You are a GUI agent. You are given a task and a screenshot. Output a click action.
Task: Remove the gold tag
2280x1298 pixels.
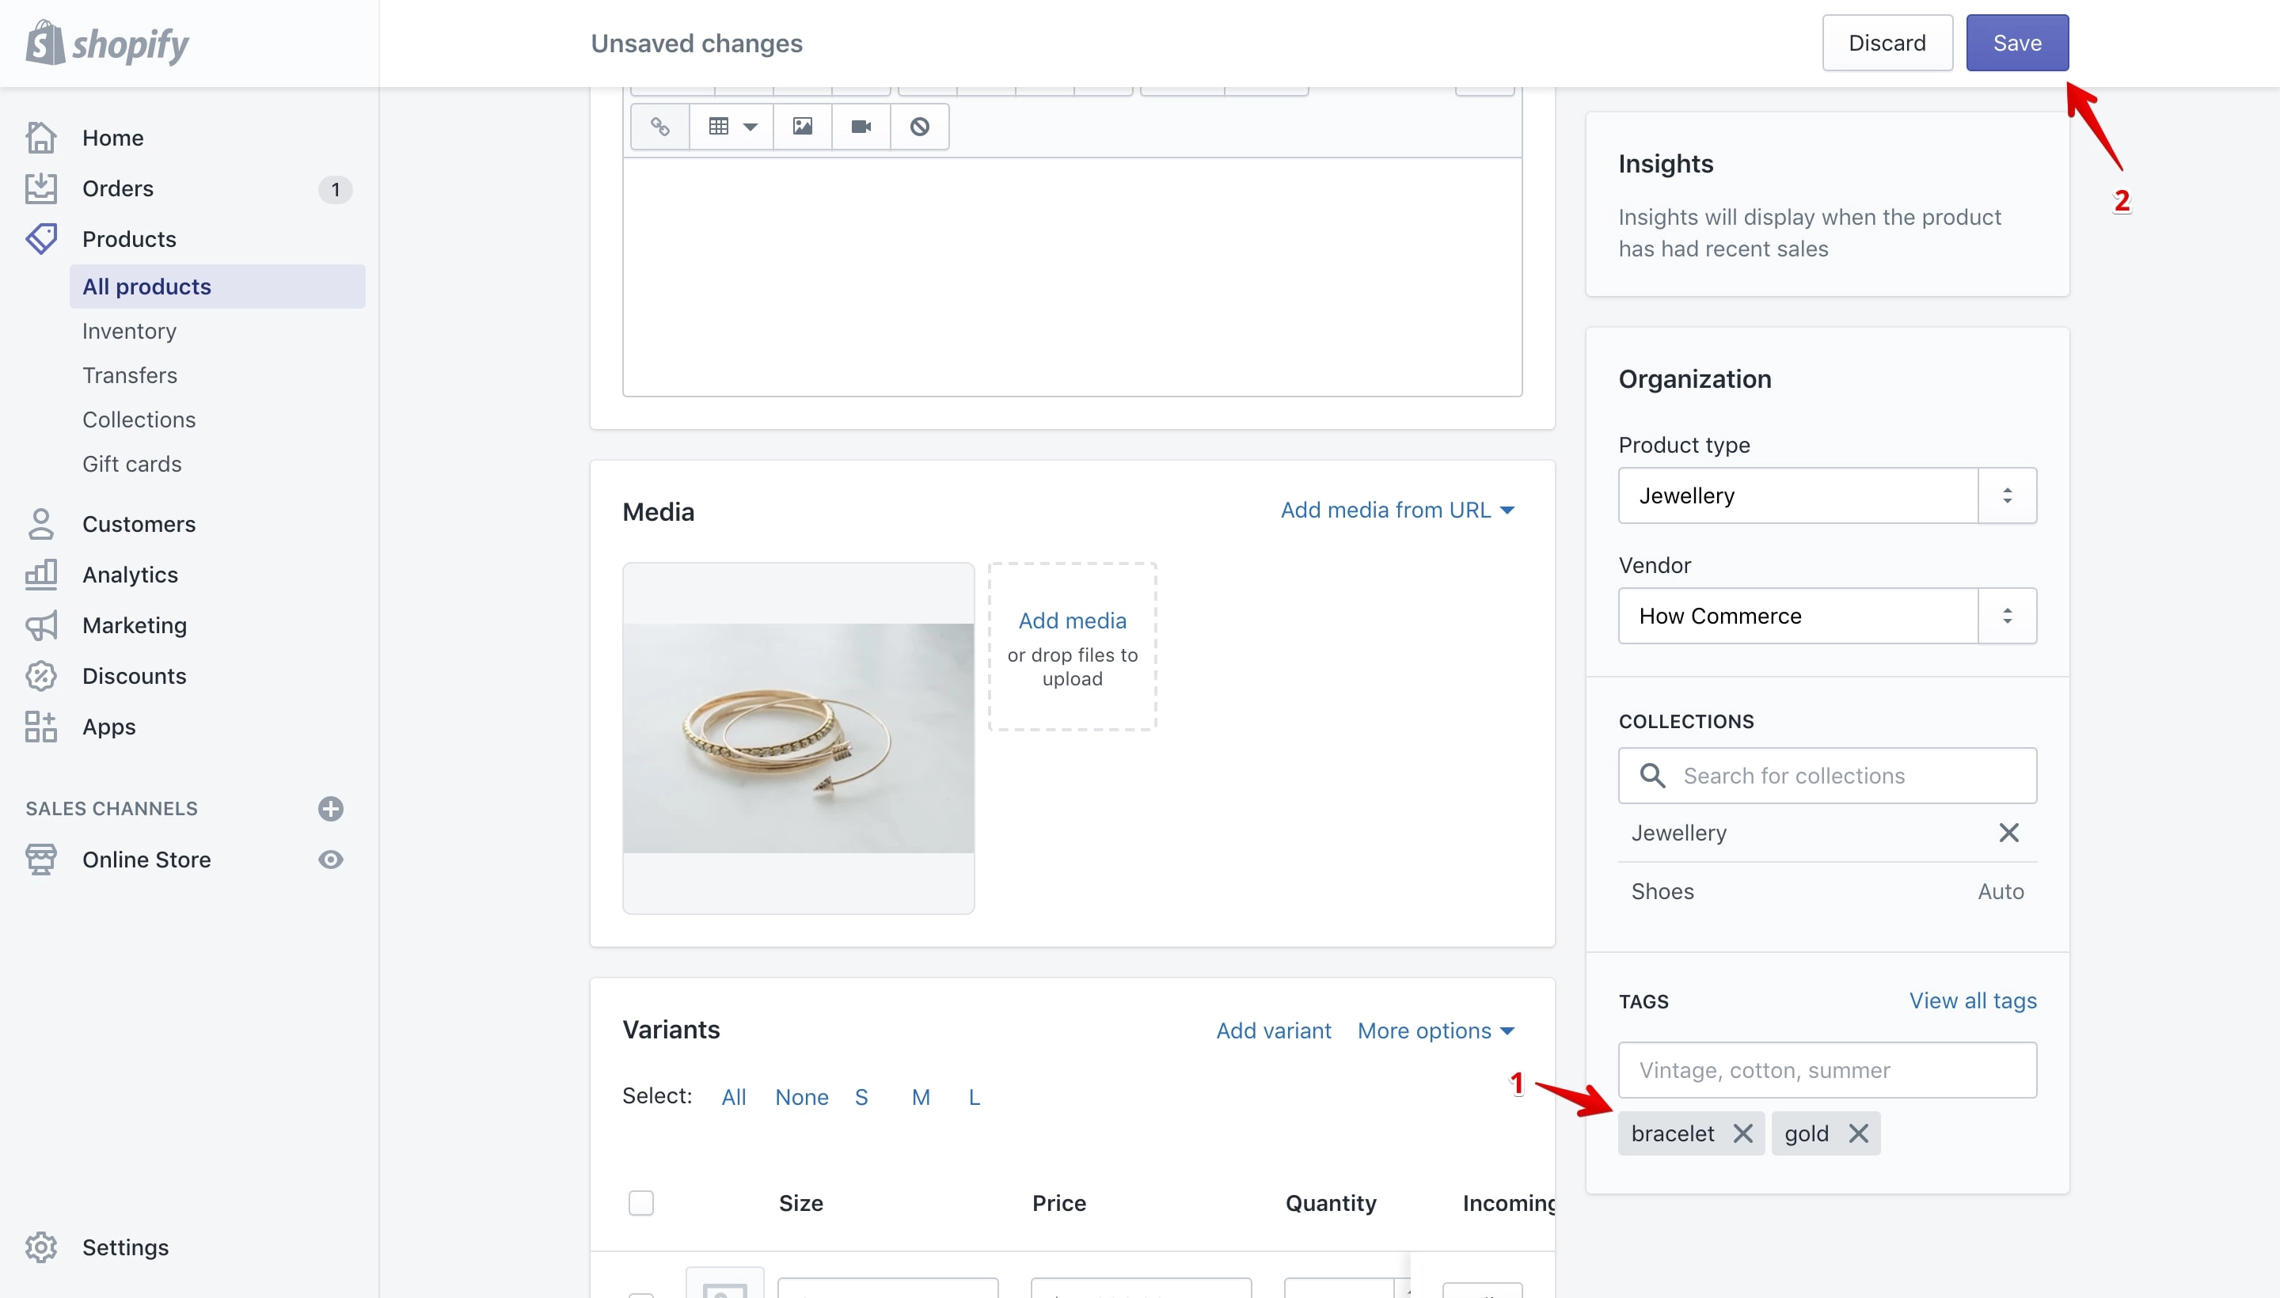pyautogui.click(x=1858, y=1133)
